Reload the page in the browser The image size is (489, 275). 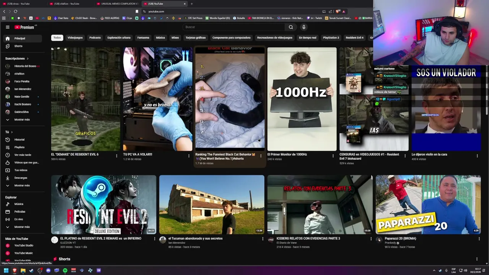(x=15, y=11)
